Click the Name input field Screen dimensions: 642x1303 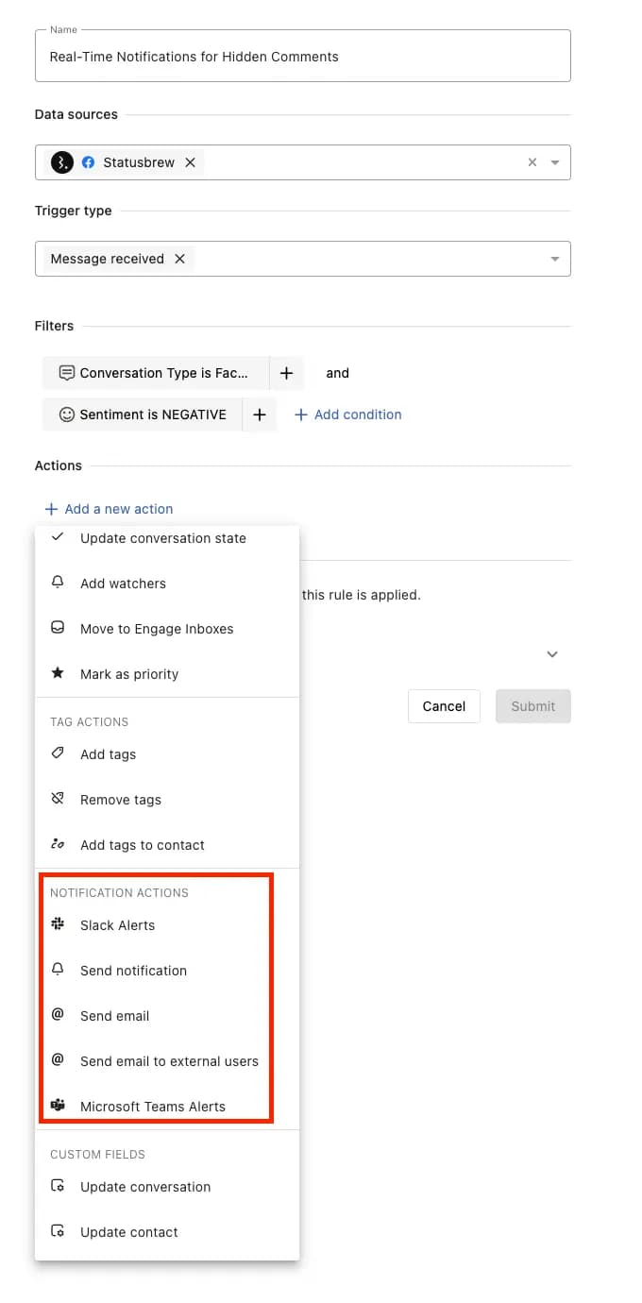(x=302, y=56)
